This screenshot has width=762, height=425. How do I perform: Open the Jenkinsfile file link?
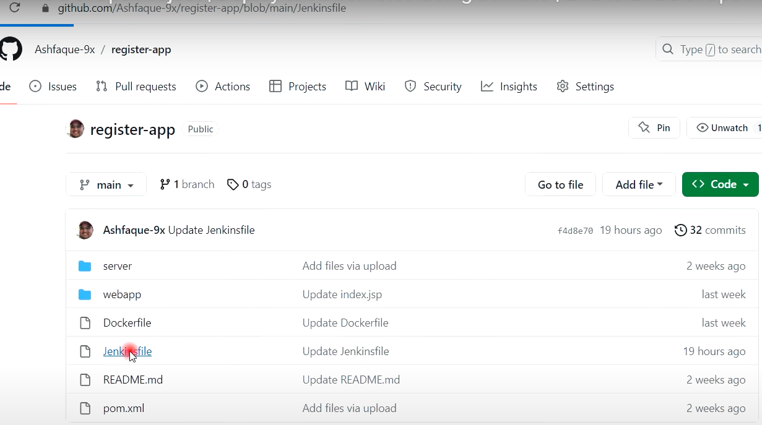(128, 351)
